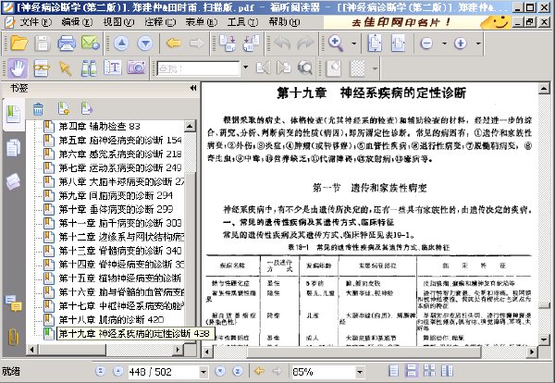Switch to single page layout
The width and height of the screenshot is (555, 383).
pyautogui.click(x=393, y=371)
